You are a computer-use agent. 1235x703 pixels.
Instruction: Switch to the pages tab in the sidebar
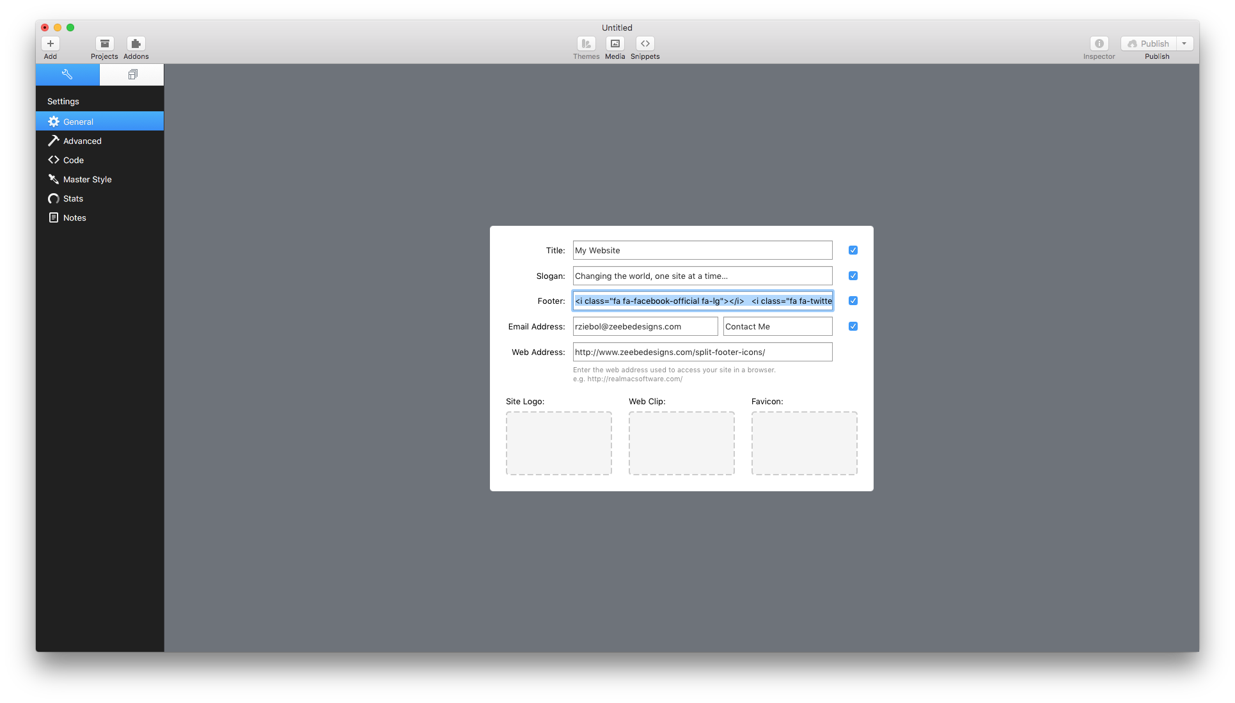132,74
